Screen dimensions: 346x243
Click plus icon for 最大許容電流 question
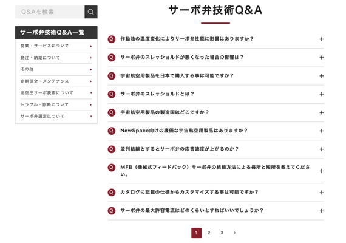322,211
